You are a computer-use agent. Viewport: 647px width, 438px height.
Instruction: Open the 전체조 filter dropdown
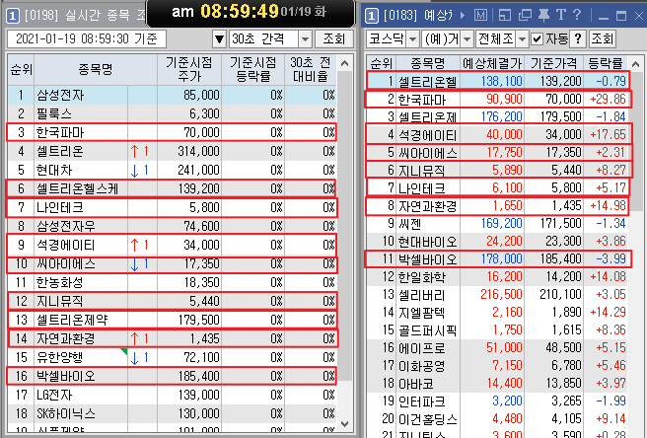coord(522,39)
